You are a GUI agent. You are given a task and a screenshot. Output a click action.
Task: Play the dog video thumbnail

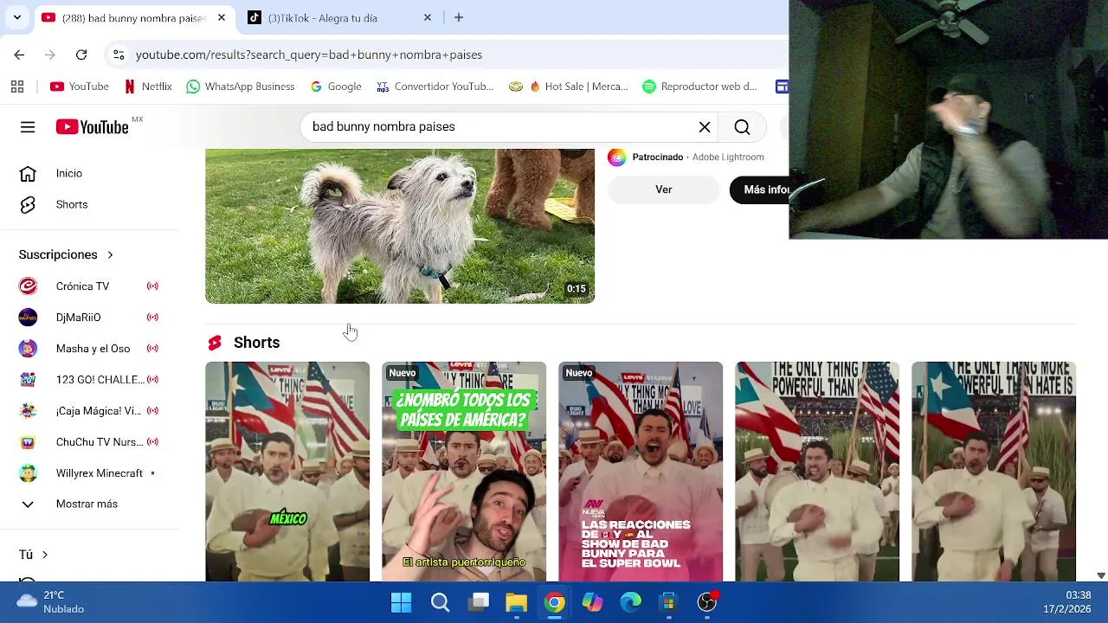[400, 226]
